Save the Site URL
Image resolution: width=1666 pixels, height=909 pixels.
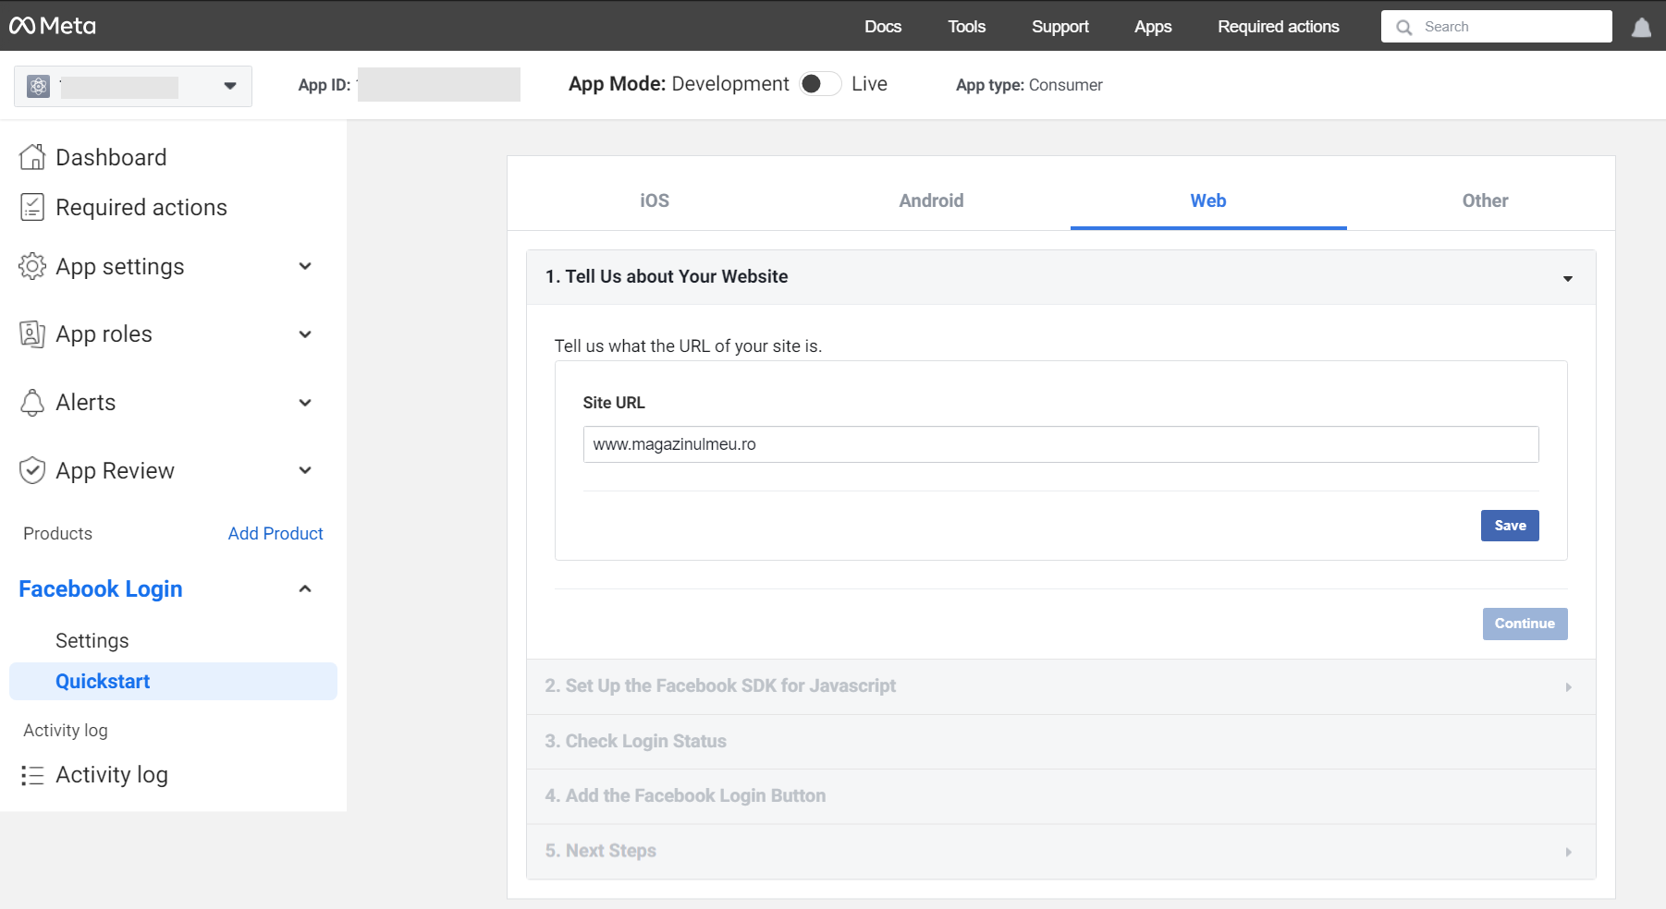point(1510,525)
